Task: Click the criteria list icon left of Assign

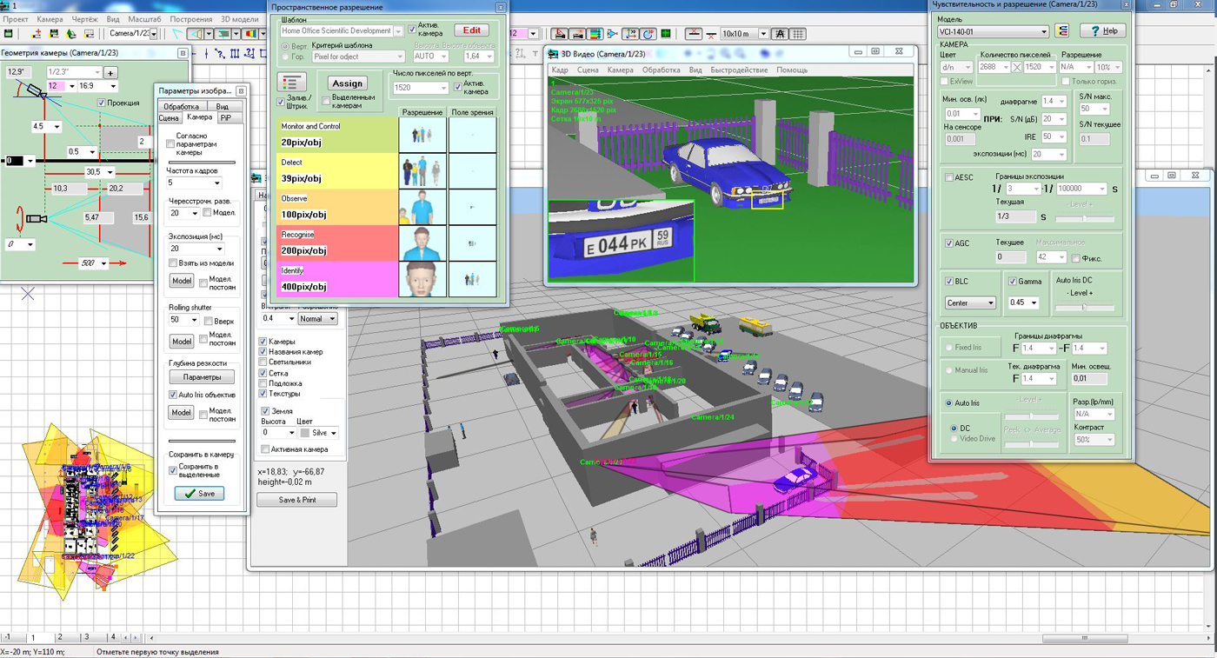Action: (x=291, y=83)
